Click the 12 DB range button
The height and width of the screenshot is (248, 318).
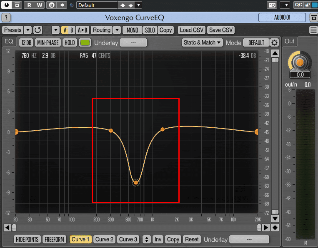point(26,42)
